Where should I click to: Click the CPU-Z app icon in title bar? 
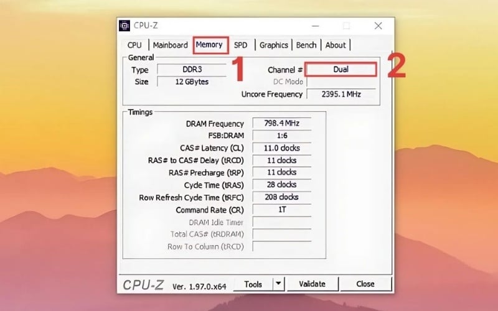124,26
